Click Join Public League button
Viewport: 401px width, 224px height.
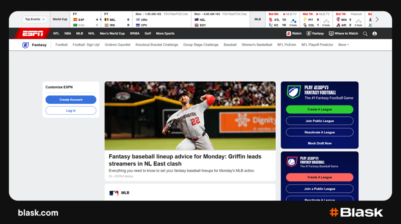320,121
